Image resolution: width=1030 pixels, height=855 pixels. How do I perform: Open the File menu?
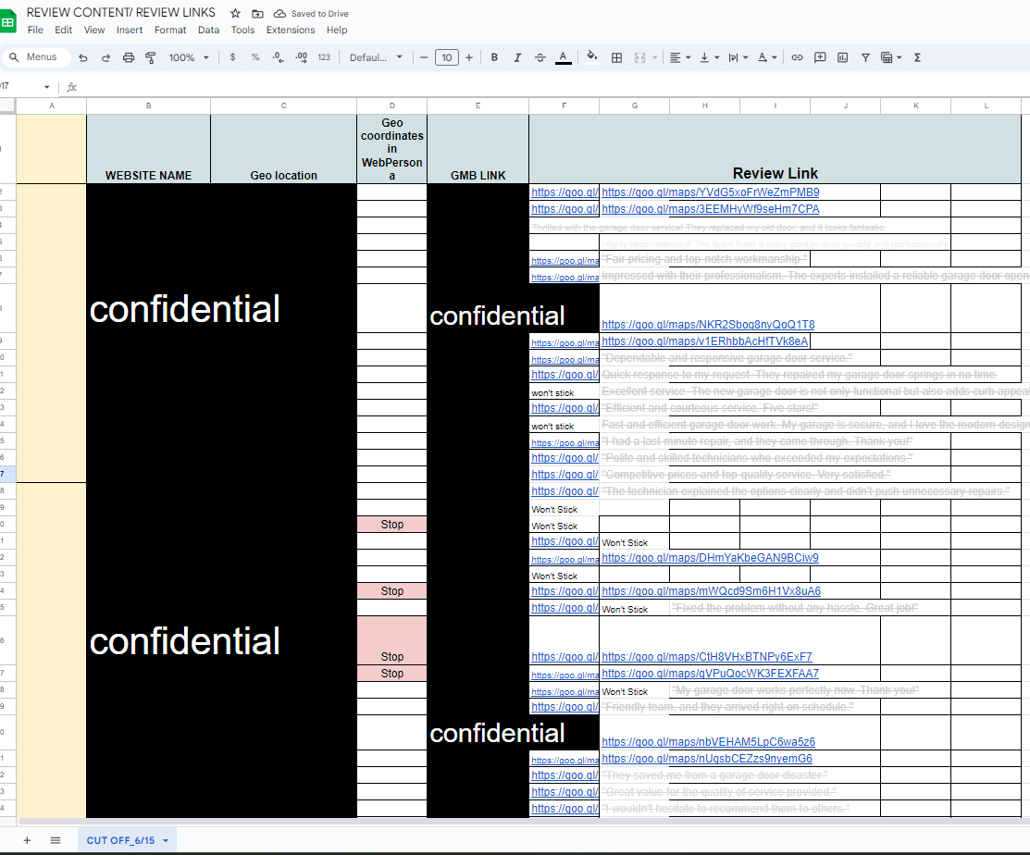(35, 31)
